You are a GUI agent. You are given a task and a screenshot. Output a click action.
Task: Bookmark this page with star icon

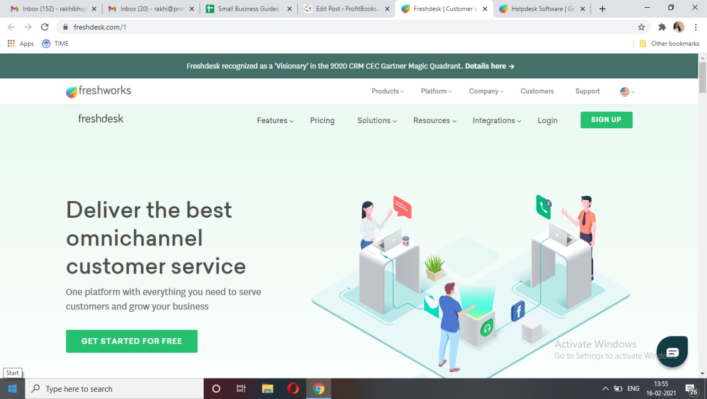[641, 27]
